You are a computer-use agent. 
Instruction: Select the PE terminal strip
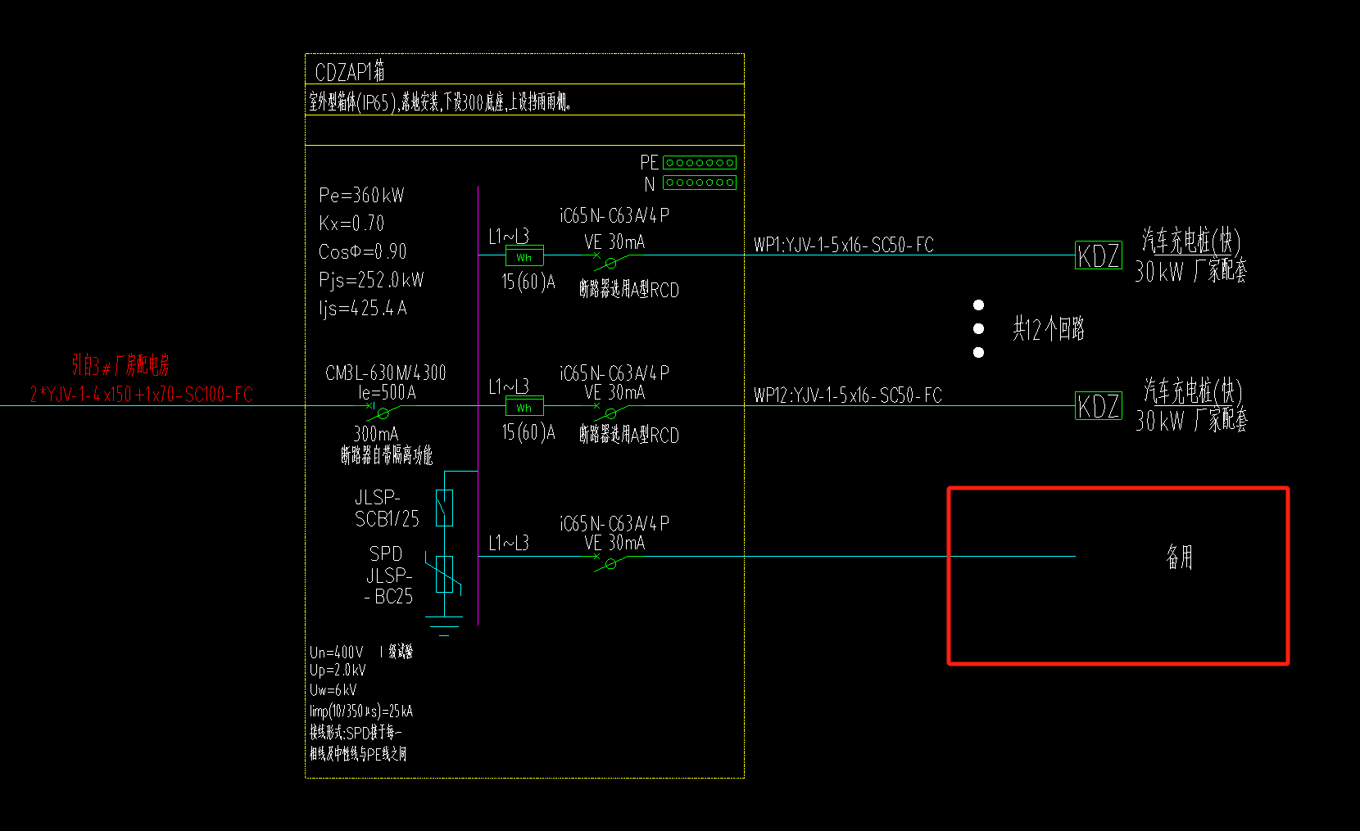point(700,163)
